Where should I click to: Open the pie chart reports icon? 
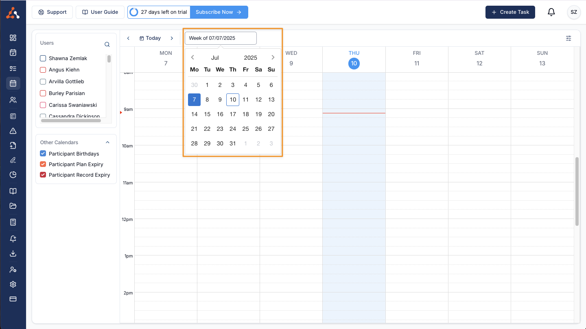[13, 175]
